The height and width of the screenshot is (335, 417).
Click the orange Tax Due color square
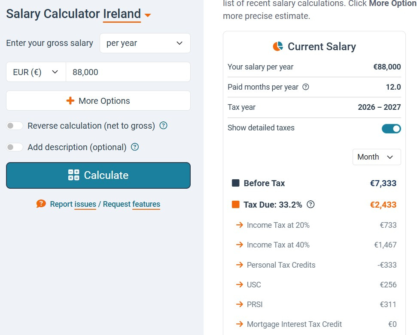coord(235,205)
